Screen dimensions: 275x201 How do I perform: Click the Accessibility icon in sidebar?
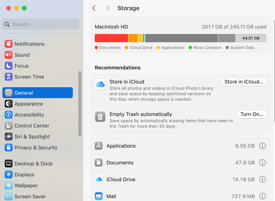(x=9, y=115)
